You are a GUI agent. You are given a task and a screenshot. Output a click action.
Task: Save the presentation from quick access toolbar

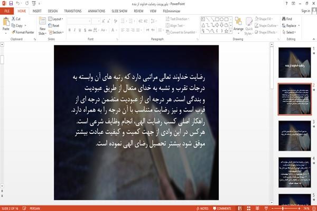click(x=11, y=3)
